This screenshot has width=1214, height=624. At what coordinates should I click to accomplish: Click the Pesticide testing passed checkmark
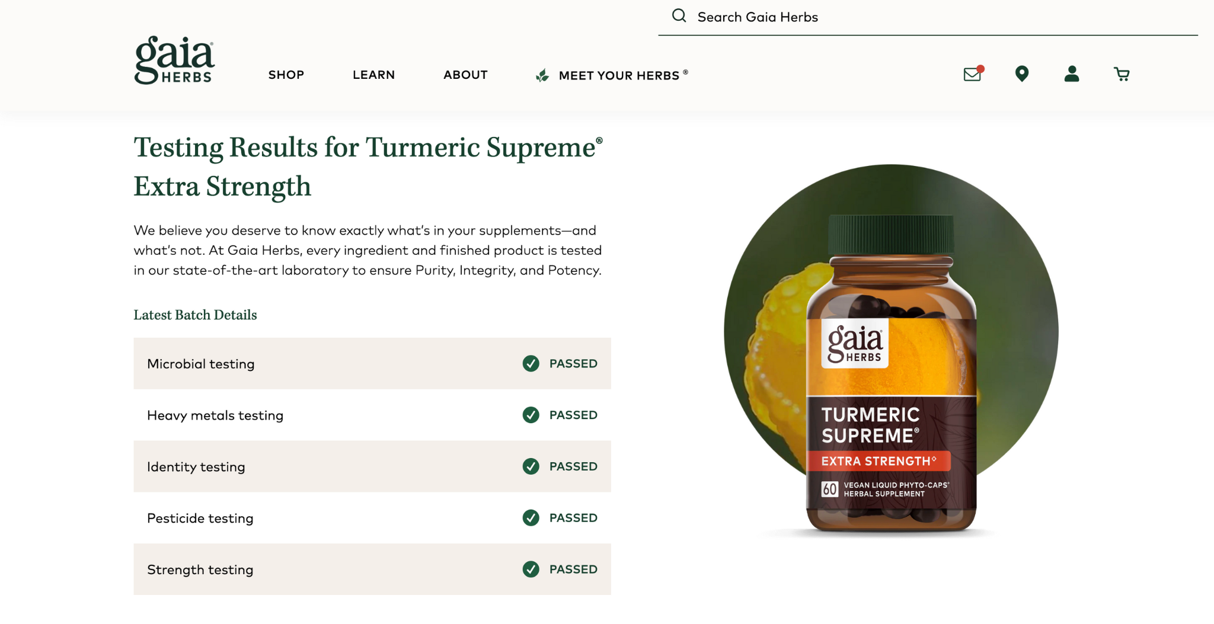(531, 518)
